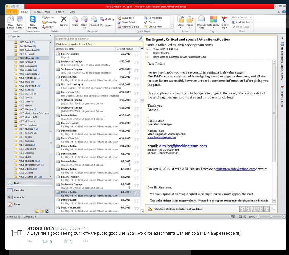Expand the To-Do Bar
The image size is (289, 255).
pos(282,38)
